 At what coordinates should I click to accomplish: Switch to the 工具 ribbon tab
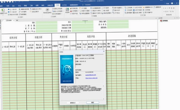click(x=31, y=5)
